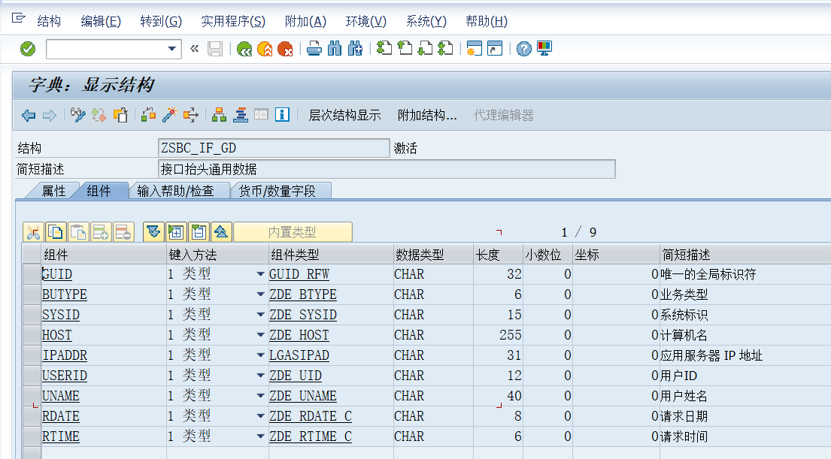
Task: Open the LGASIPAD component type link
Action: [299, 355]
